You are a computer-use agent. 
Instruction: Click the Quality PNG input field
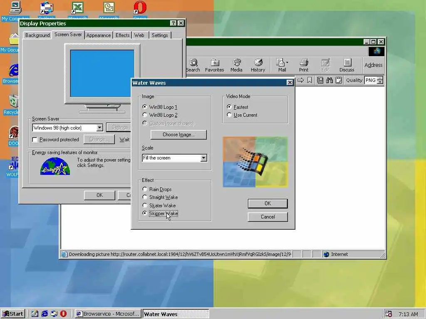pyautogui.click(x=371, y=80)
